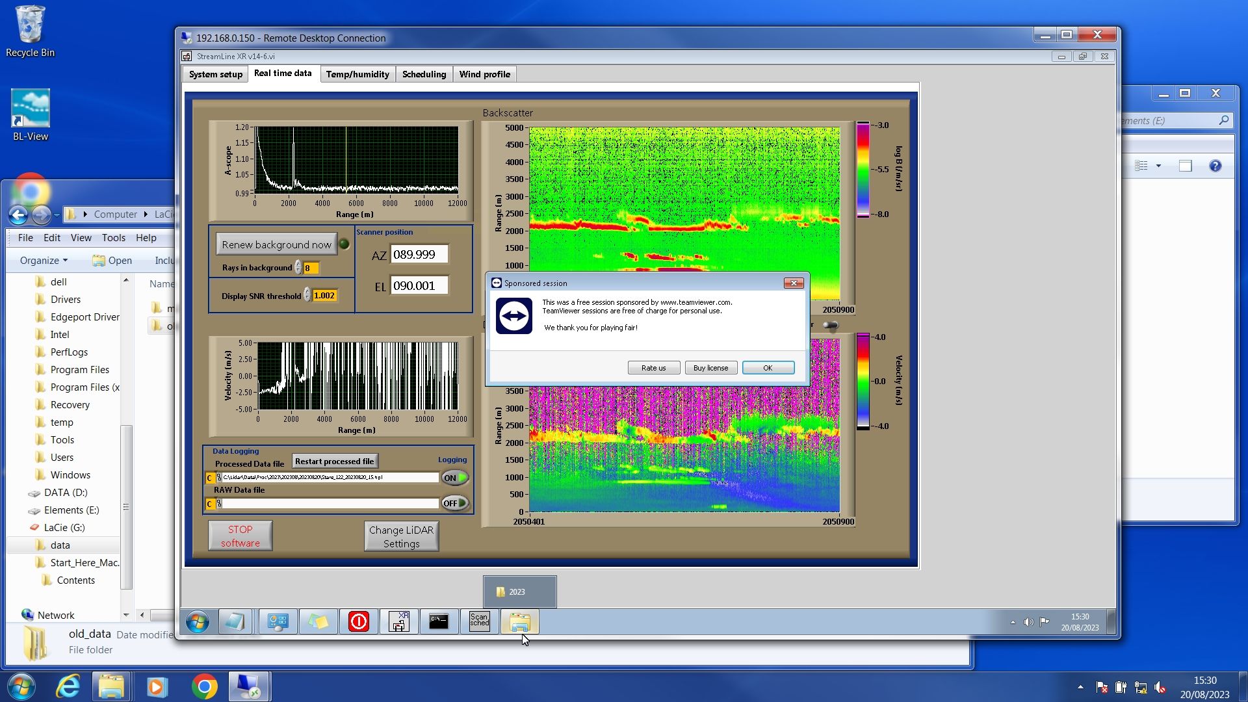Image resolution: width=1248 pixels, height=702 pixels.
Task: Toggle the RAW data file OFF switch
Action: pyautogui.click(x=455, y=503)
